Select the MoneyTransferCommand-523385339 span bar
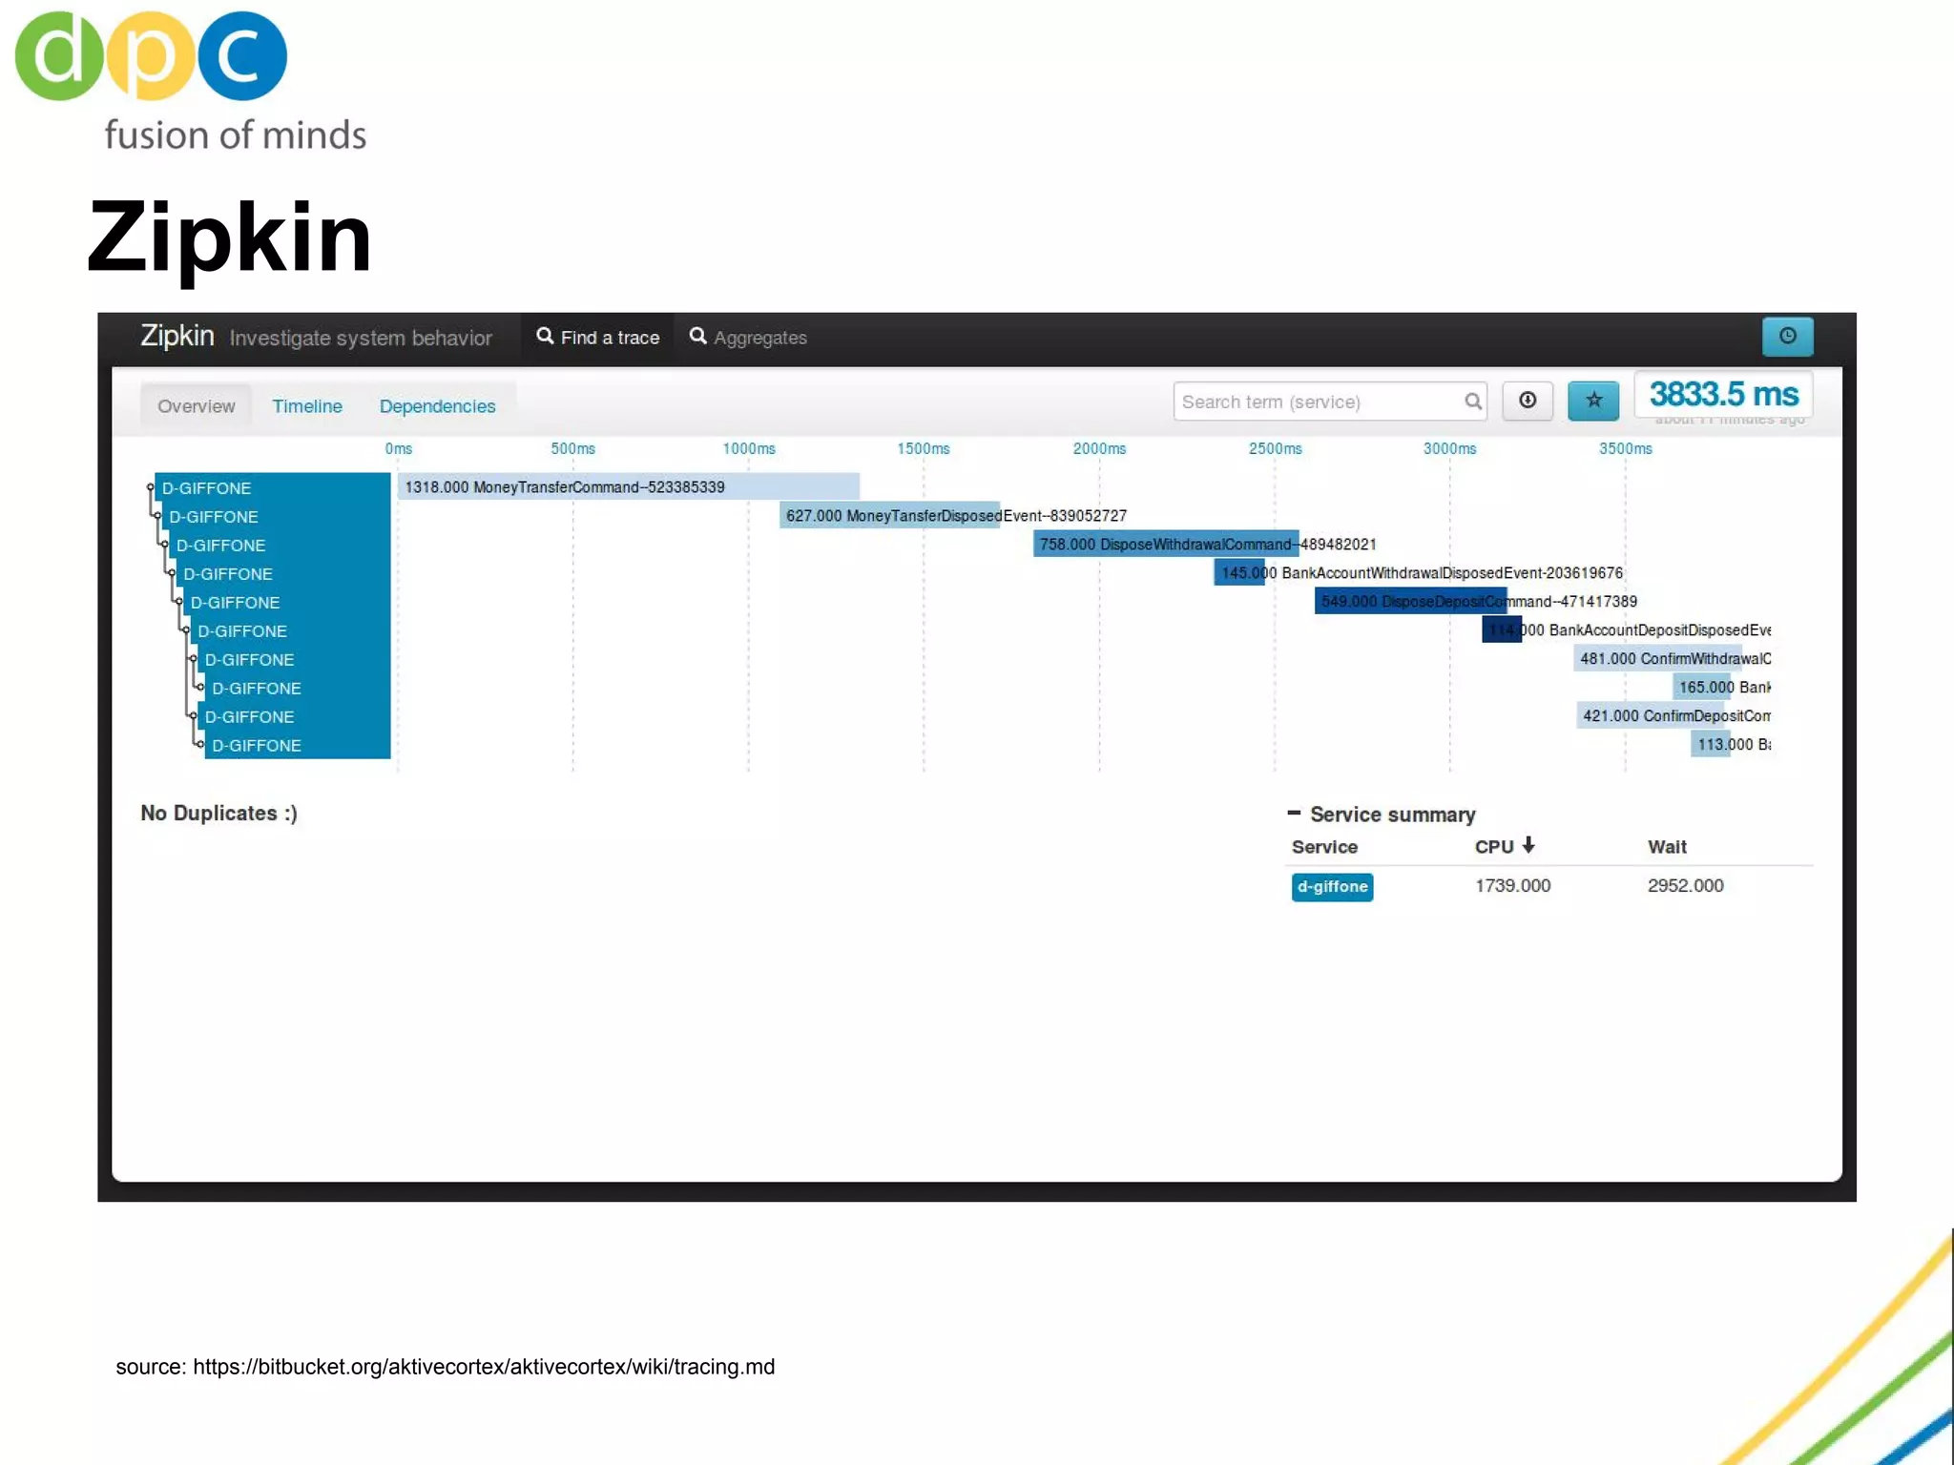The height and width of the screenshot is (1465, 1954). click(628, 486)
